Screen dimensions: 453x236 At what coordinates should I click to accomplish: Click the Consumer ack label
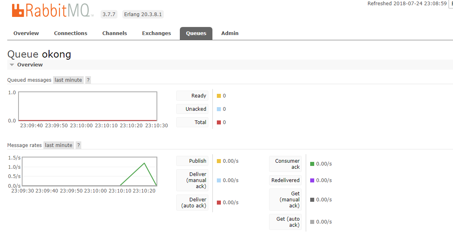point(285,164)
